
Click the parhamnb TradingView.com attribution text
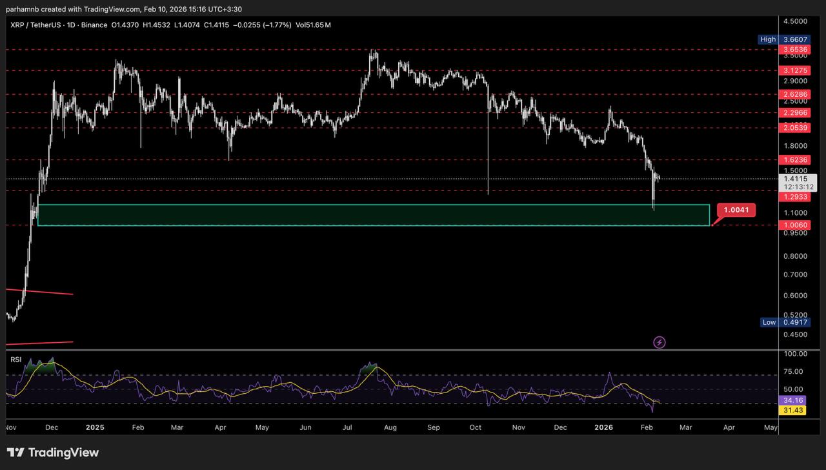[x=124, y=8]
